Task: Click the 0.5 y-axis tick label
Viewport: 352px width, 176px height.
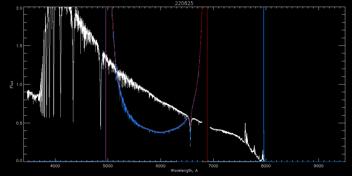Action: pyautogui.click(x=19, y=123)
